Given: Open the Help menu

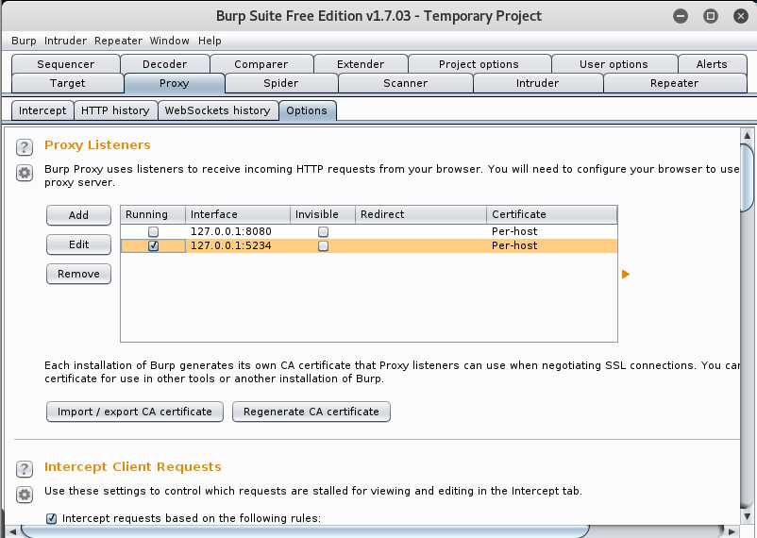Looking at the screenshot, I should tap(210, 41).
